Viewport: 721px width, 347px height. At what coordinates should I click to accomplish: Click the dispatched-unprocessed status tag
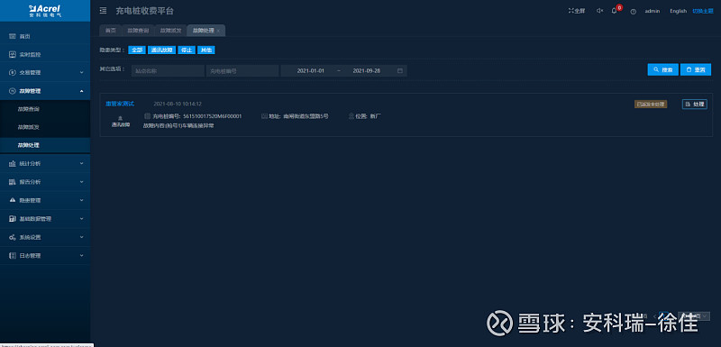click(x=651, y=105)
